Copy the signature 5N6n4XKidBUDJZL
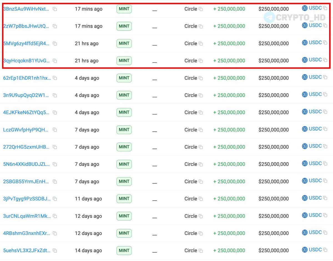Screen dimensions: 333x261 point(55,164)
